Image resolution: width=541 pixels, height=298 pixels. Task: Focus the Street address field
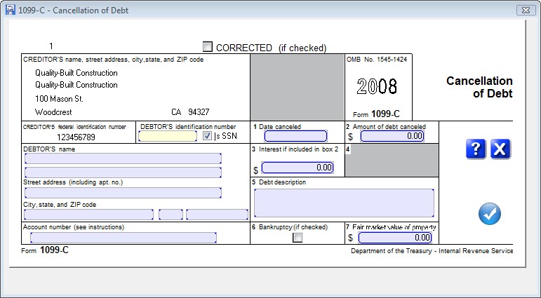click(x=123, y=193)
